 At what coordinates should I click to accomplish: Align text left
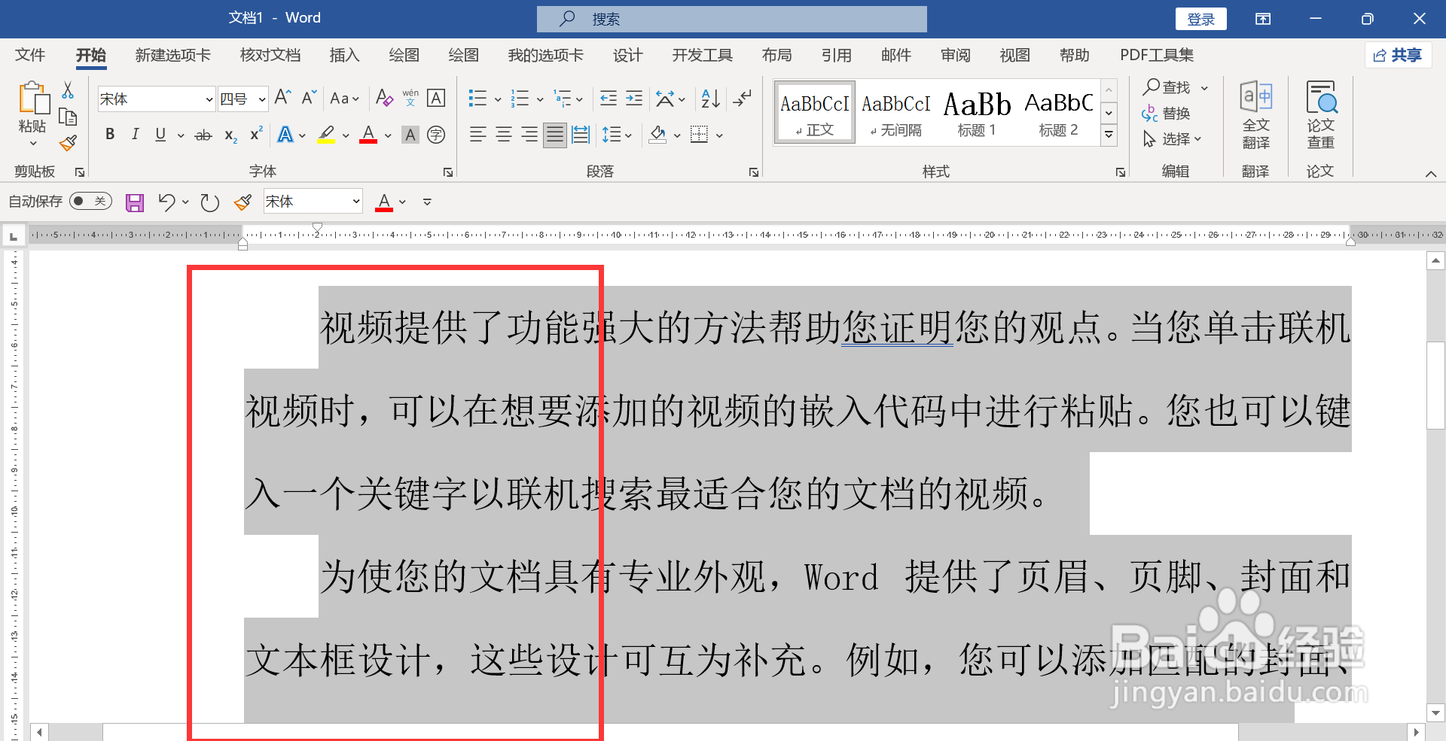pyautogui.click(x=478, y=135)
